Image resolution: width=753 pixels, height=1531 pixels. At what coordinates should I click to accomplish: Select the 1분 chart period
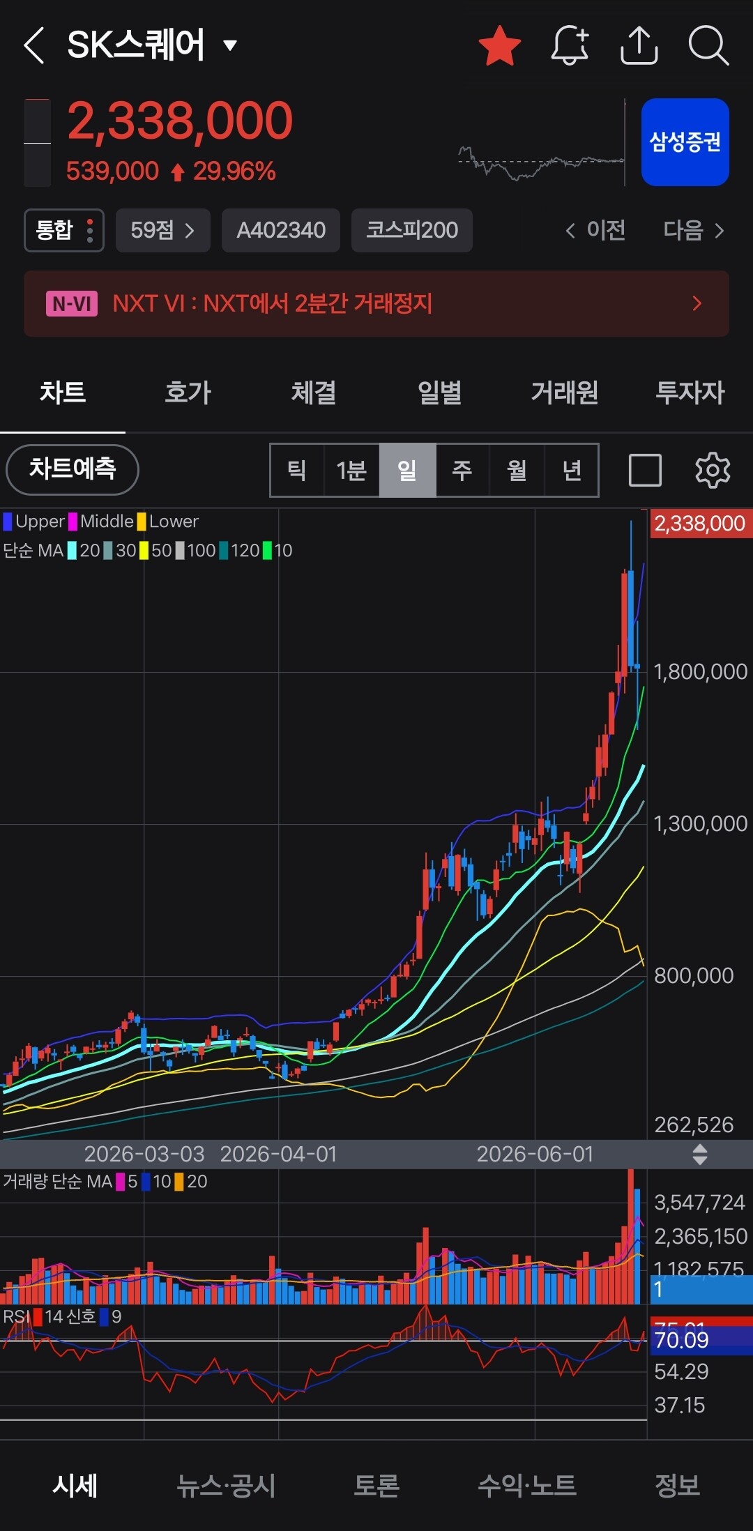pyautogui.click(x=351, y=470)
